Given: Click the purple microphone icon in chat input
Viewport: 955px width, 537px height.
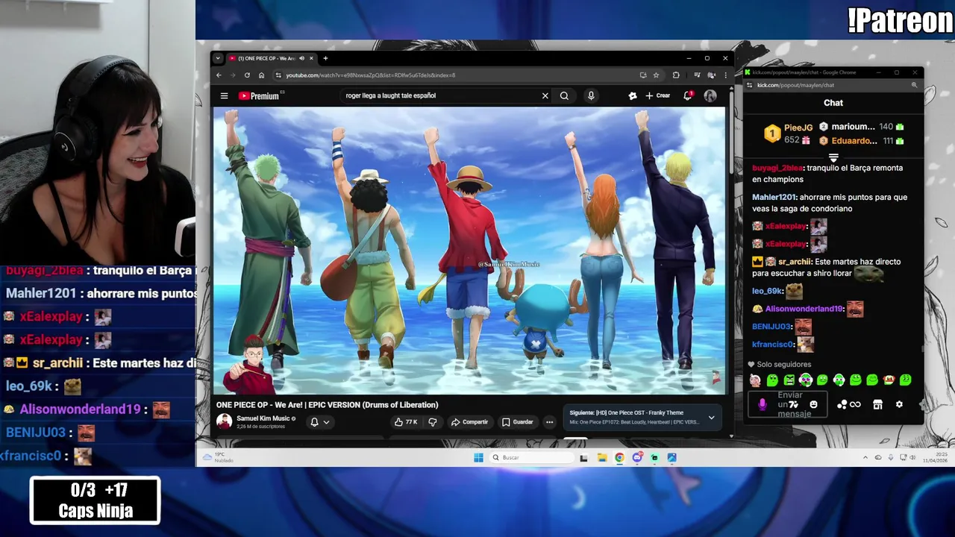Looking at the screenshot, I should 762,404.
